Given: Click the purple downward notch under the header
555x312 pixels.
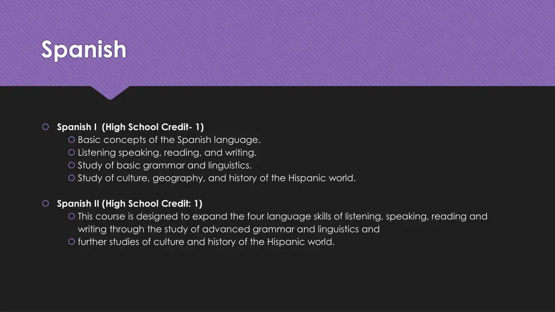Looking at the screenshot, I should click(110, 92).
